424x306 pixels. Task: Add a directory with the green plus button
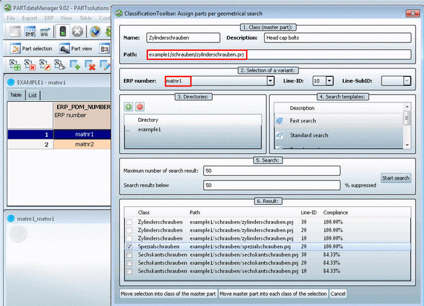[x=128, y=106]
